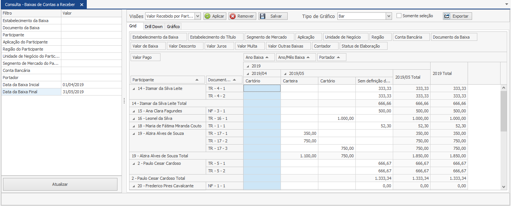Click the red Remover icon
Image resolution: width=511 pixels, height=206 pixels.
[233, 16]
